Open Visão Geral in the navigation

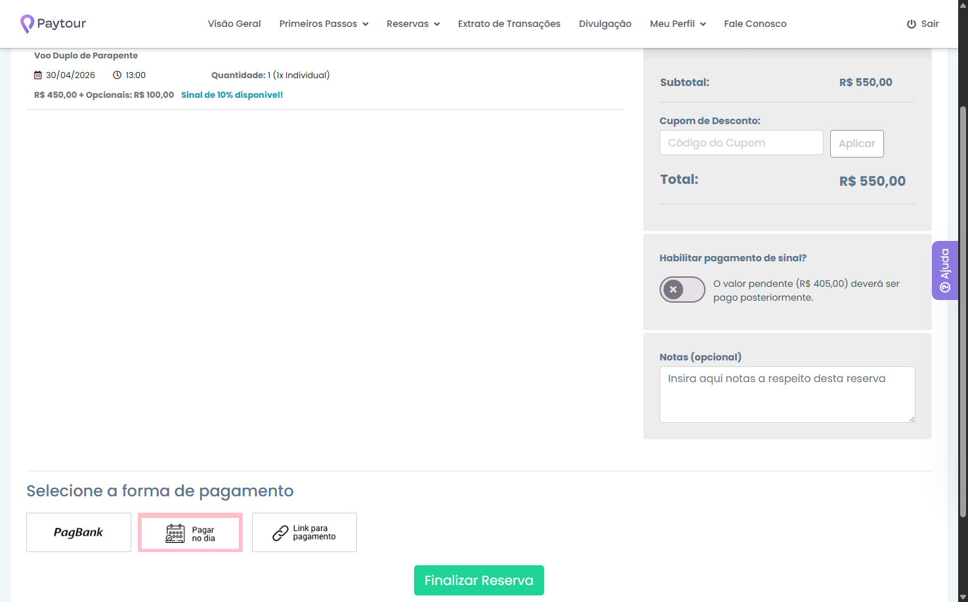pos(234,24)
